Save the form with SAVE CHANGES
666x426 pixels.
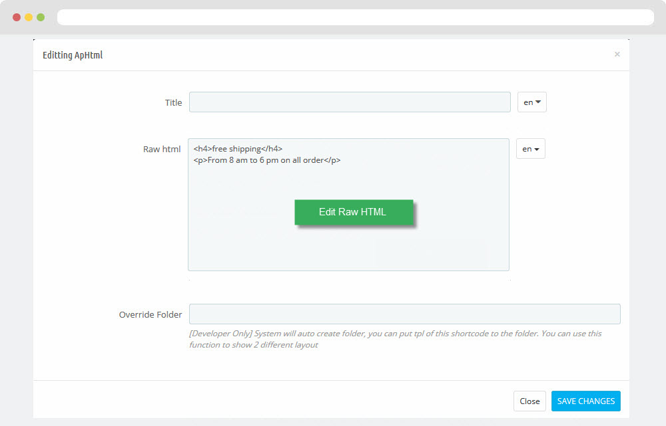click(585, 401)
